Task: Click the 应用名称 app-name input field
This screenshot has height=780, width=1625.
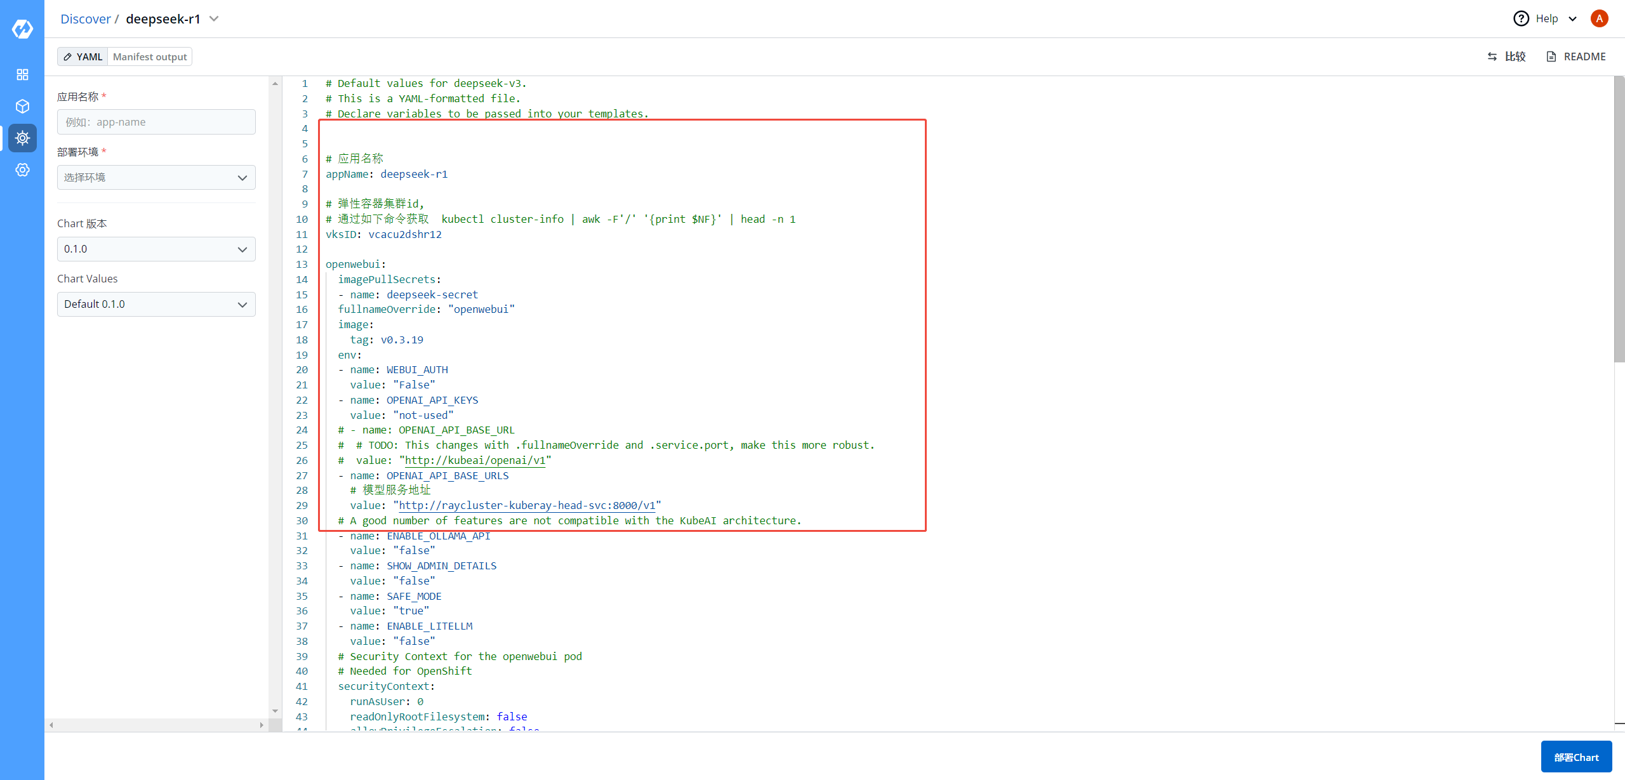Action: [x=156, y=122]
